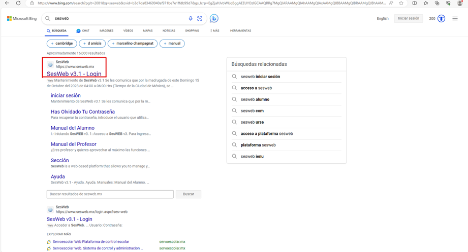Add 'marcelino champagnat' chip to search
The height and width of the screenshot is (252, 468).
coord(133,44)
